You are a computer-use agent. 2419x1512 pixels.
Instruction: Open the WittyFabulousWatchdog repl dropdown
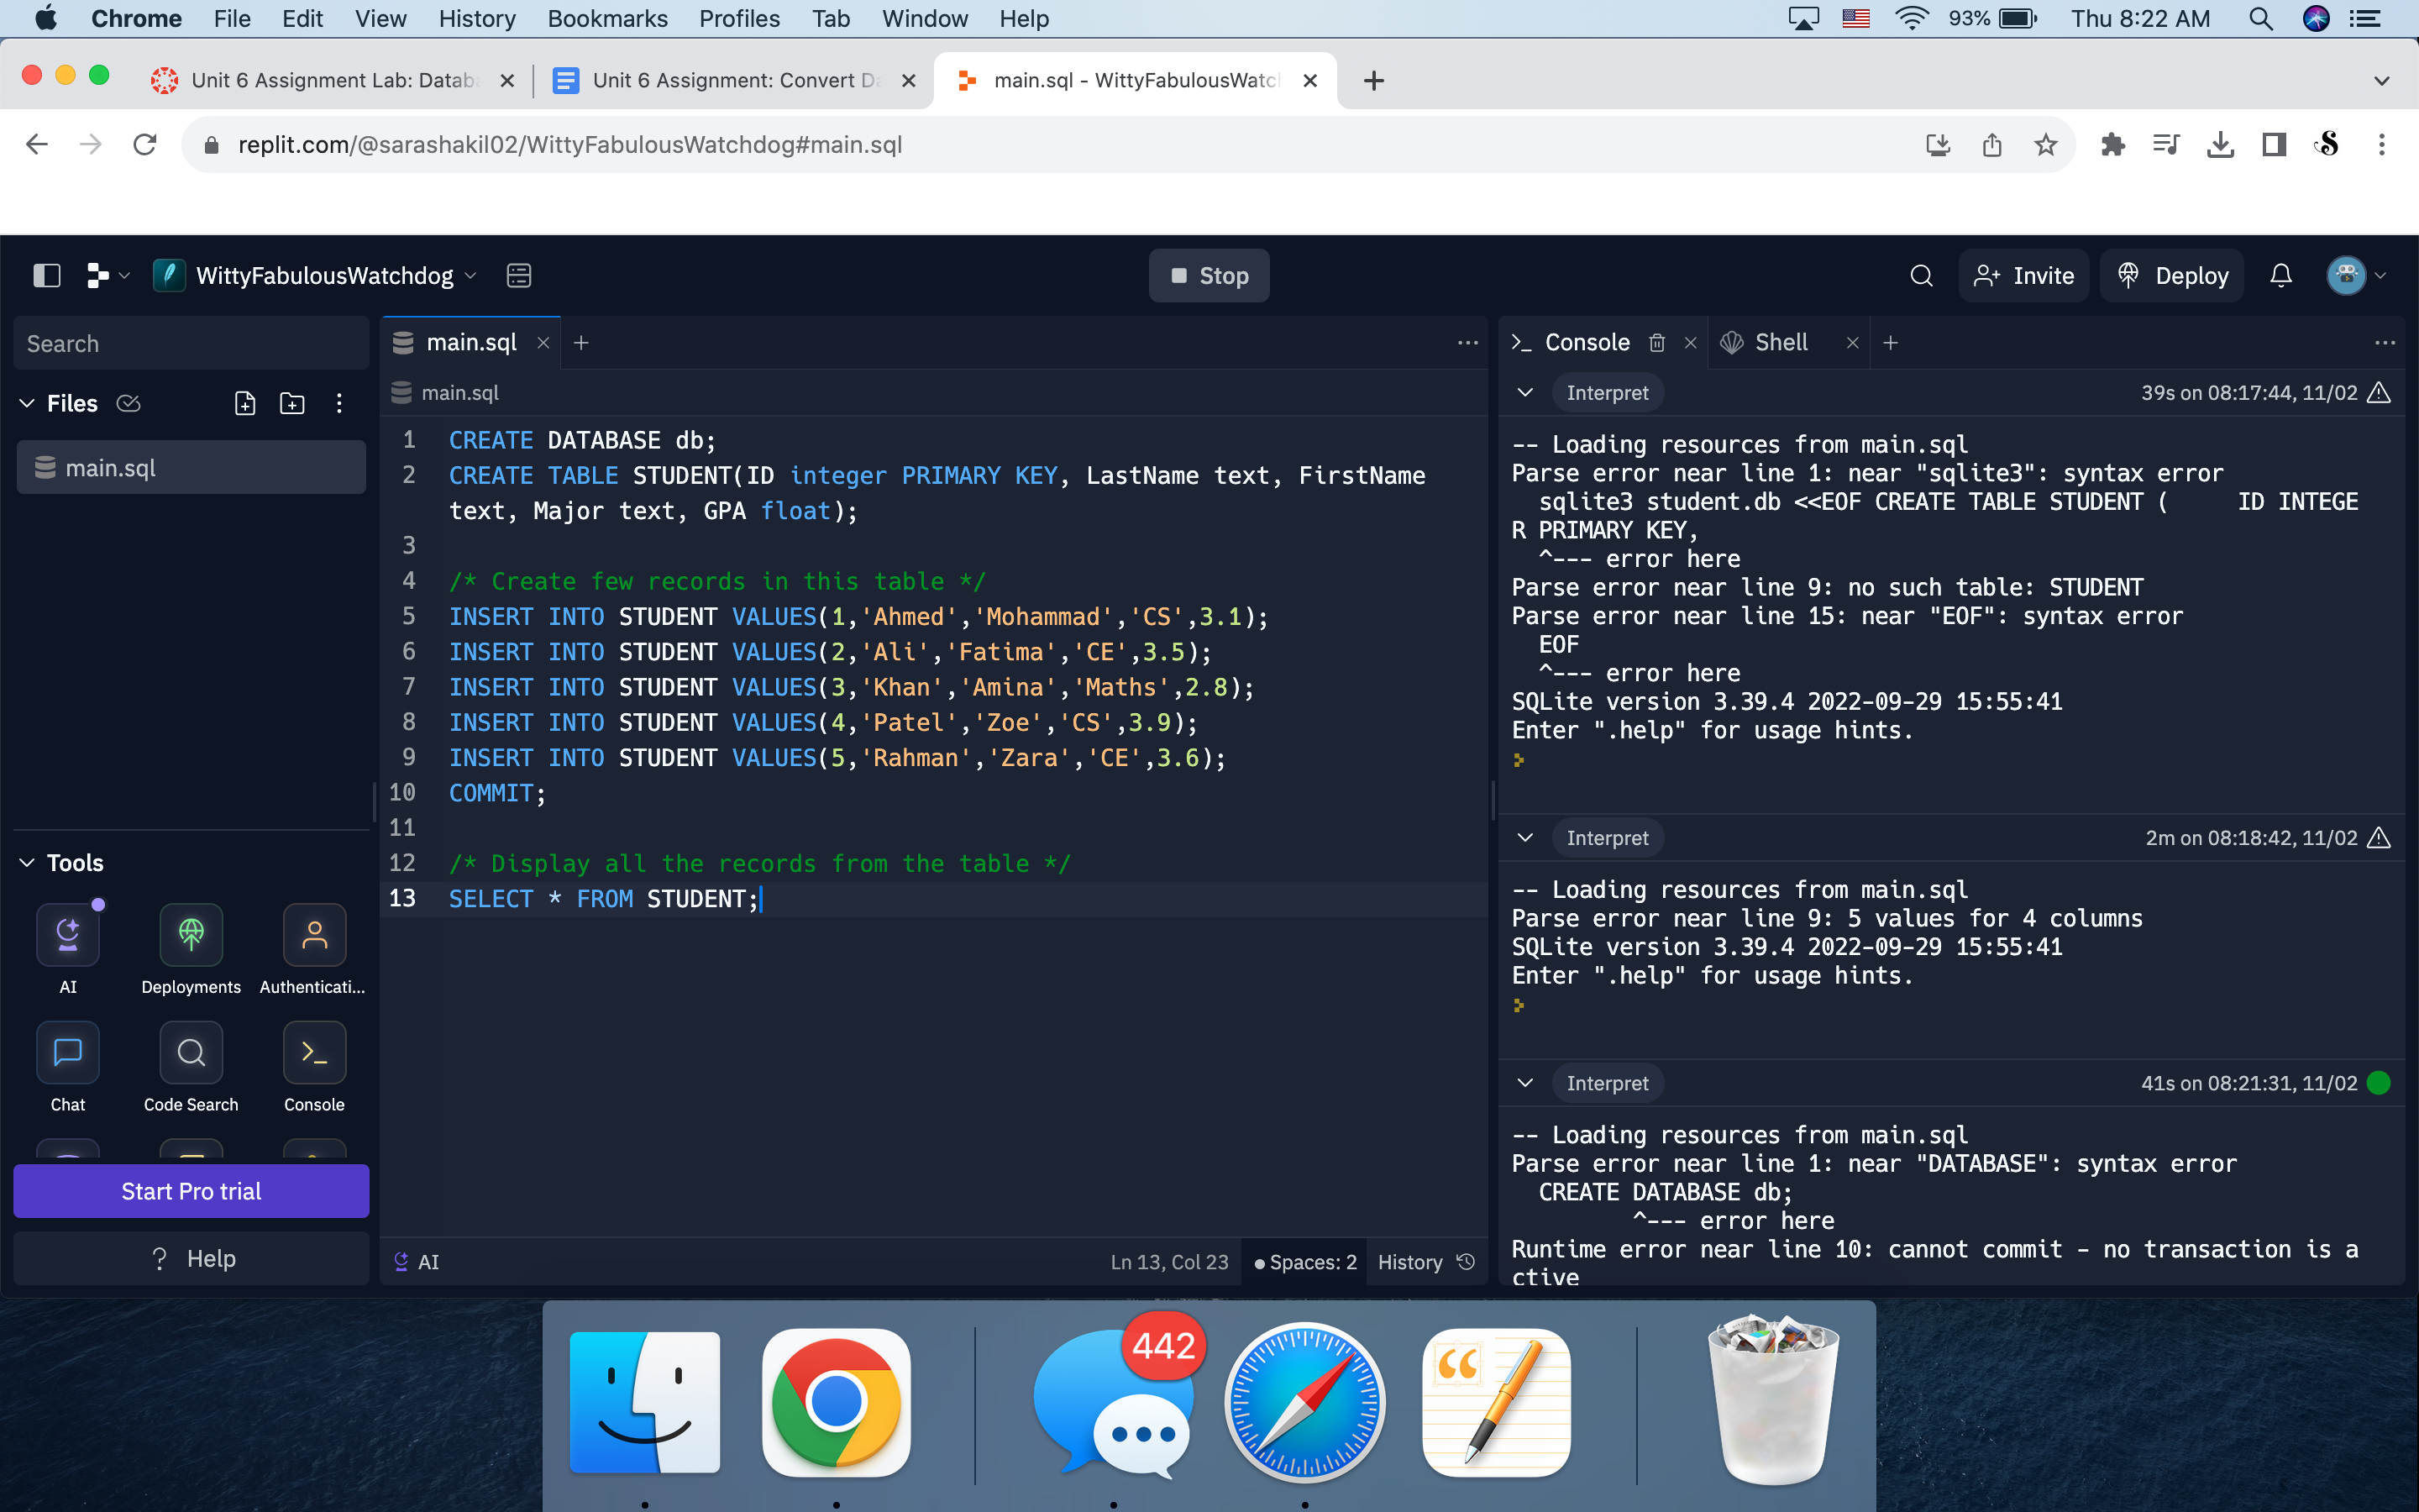click(471, 275)
